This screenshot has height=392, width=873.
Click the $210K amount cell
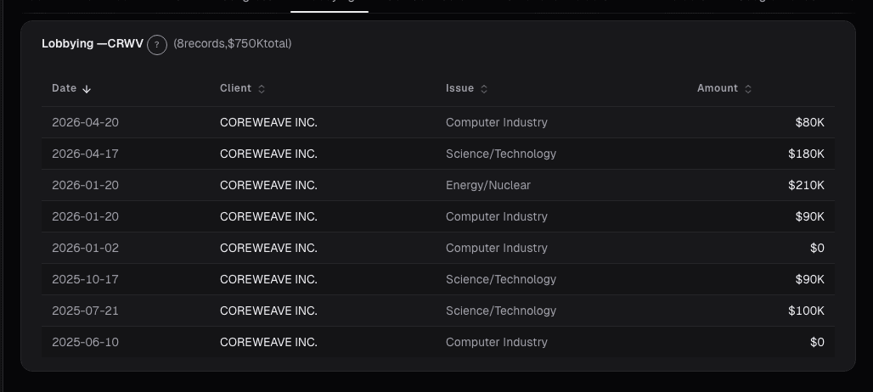click(x=806, y=185)
